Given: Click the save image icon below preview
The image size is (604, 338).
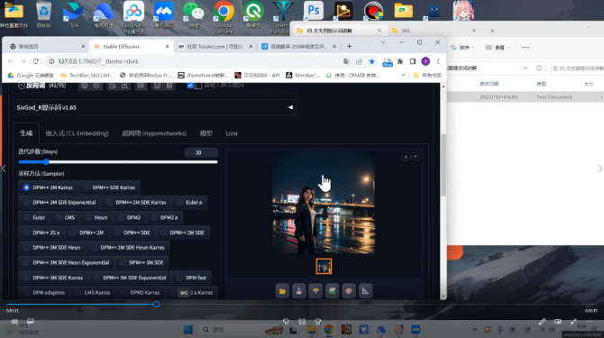Looking at the screenshot, I should [x=299, y=291].
